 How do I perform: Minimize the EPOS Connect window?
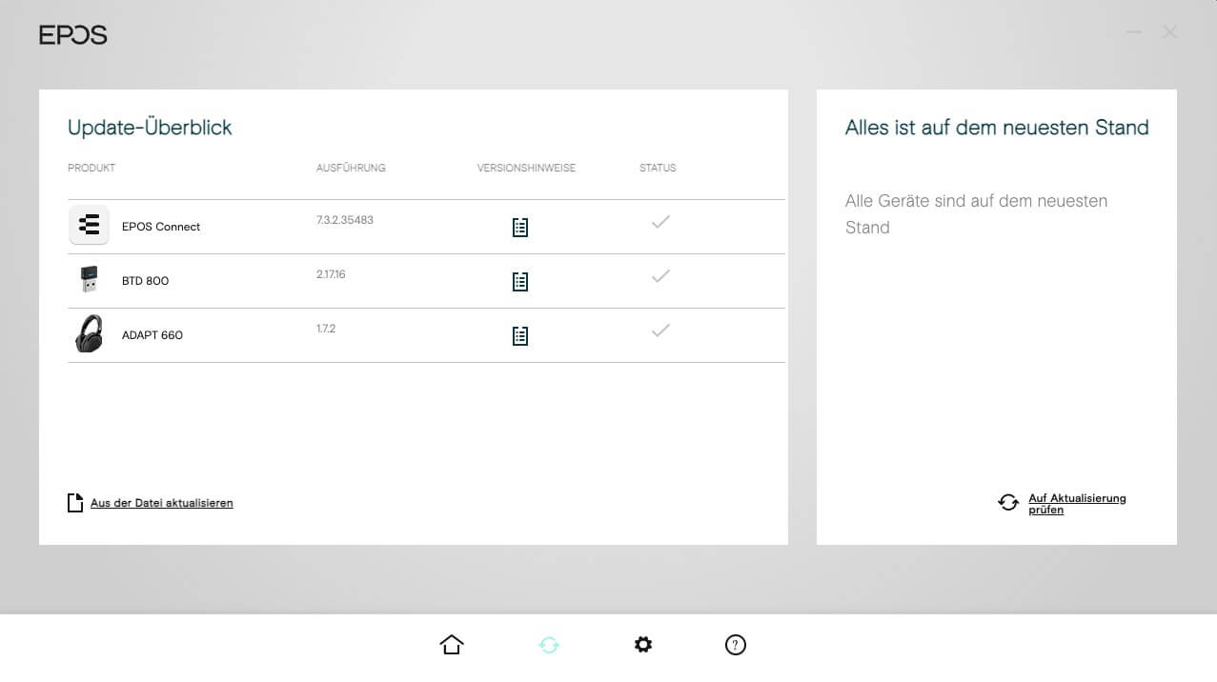[x=1133, y=32]
